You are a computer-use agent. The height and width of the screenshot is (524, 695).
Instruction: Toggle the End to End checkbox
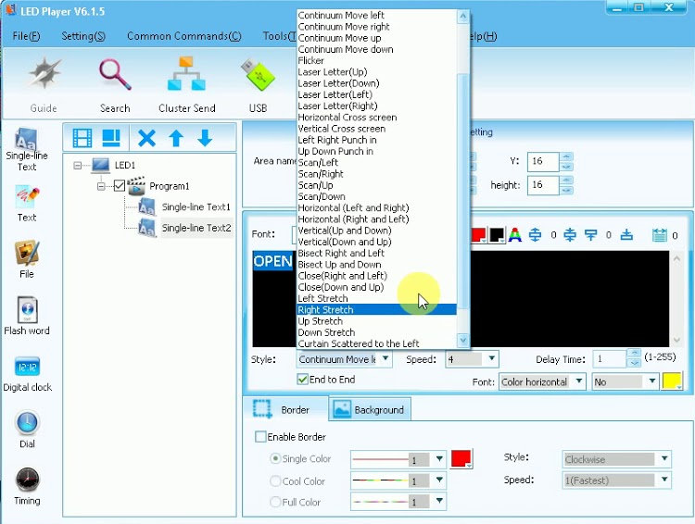tap(303, 380)
